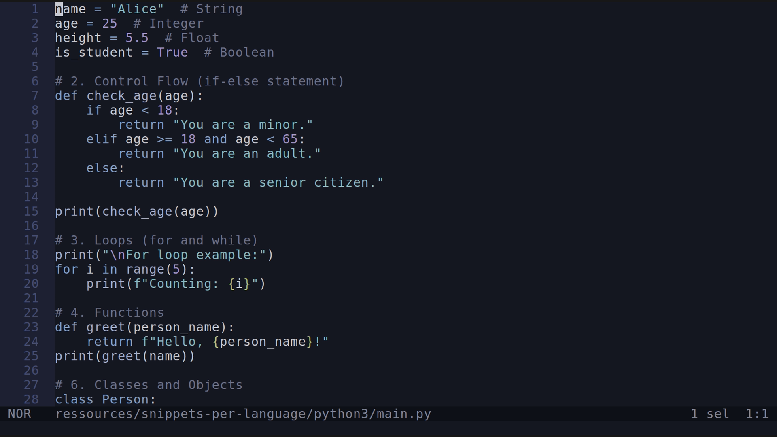Click the print(check_age(age)) statement
The image size is (777, 437).
(x=136, y=211)
